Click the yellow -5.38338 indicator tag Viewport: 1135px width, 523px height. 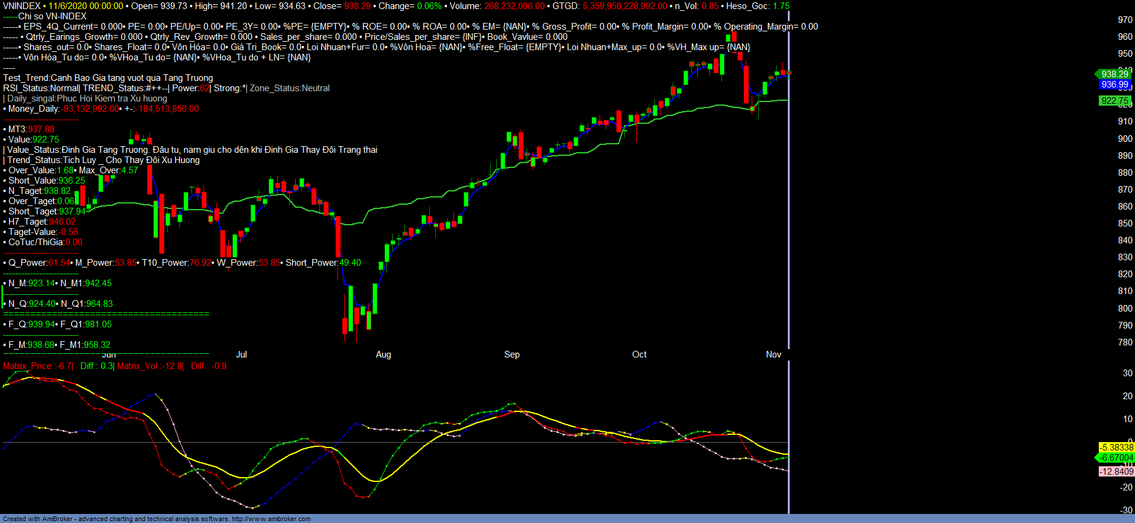tap(1116, 448)
